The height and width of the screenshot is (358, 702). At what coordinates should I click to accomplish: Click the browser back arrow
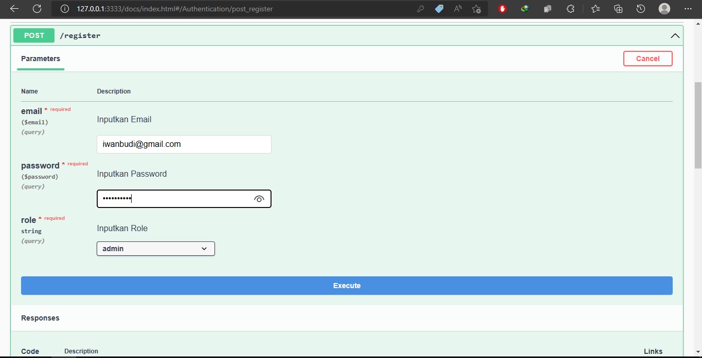click(x=14, y=9)
